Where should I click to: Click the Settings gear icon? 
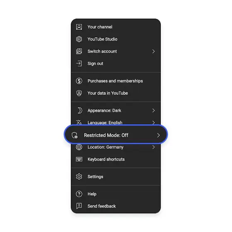tap(79, 176)
